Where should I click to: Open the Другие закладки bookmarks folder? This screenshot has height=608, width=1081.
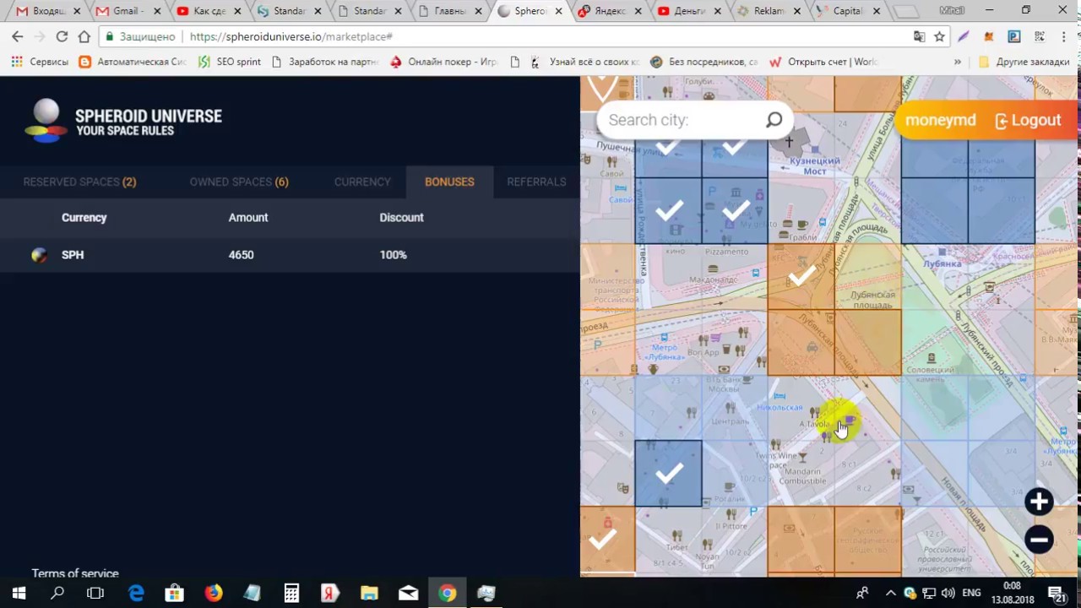(1024, 62)
